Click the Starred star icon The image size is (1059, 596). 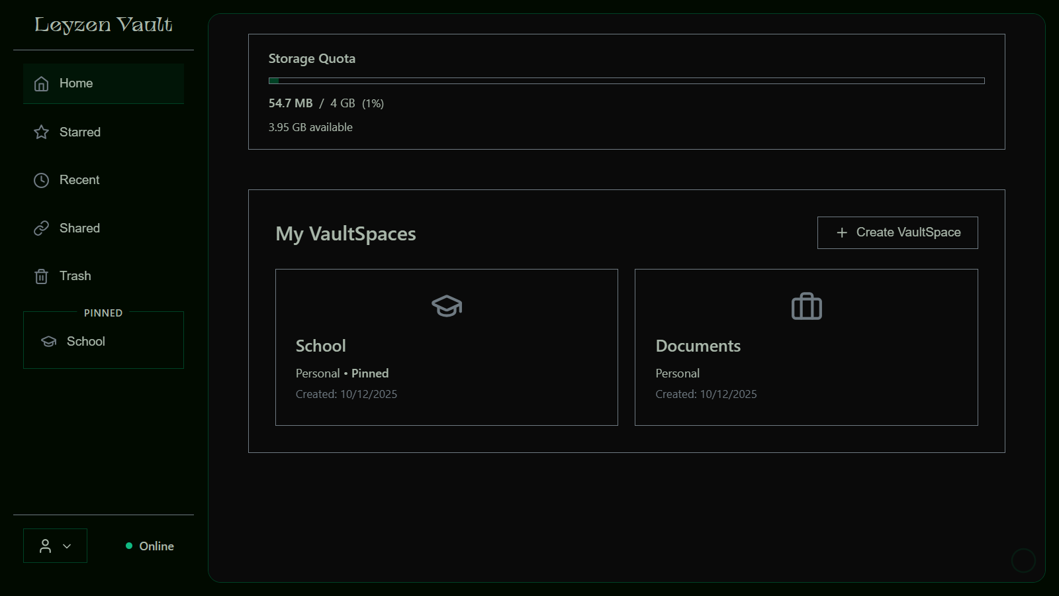coord(41,132)
